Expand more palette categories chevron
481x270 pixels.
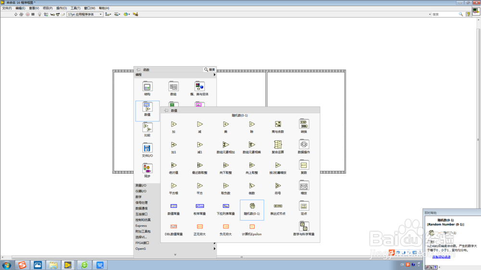pyautogui.click(x=175, y=254)
